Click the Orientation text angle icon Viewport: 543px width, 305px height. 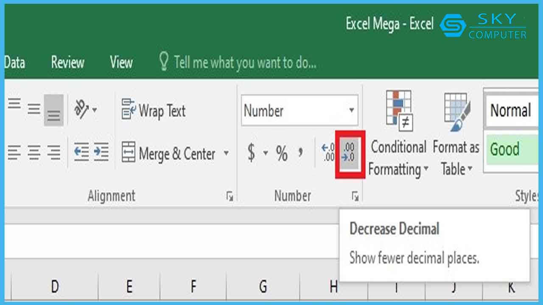click(x=81, y=109)
